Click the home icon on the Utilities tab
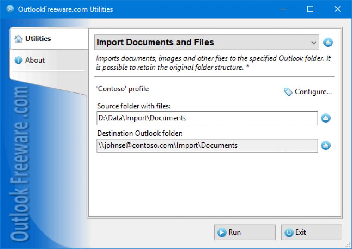This screenshot has height=249, width=352. coord(19,39)
